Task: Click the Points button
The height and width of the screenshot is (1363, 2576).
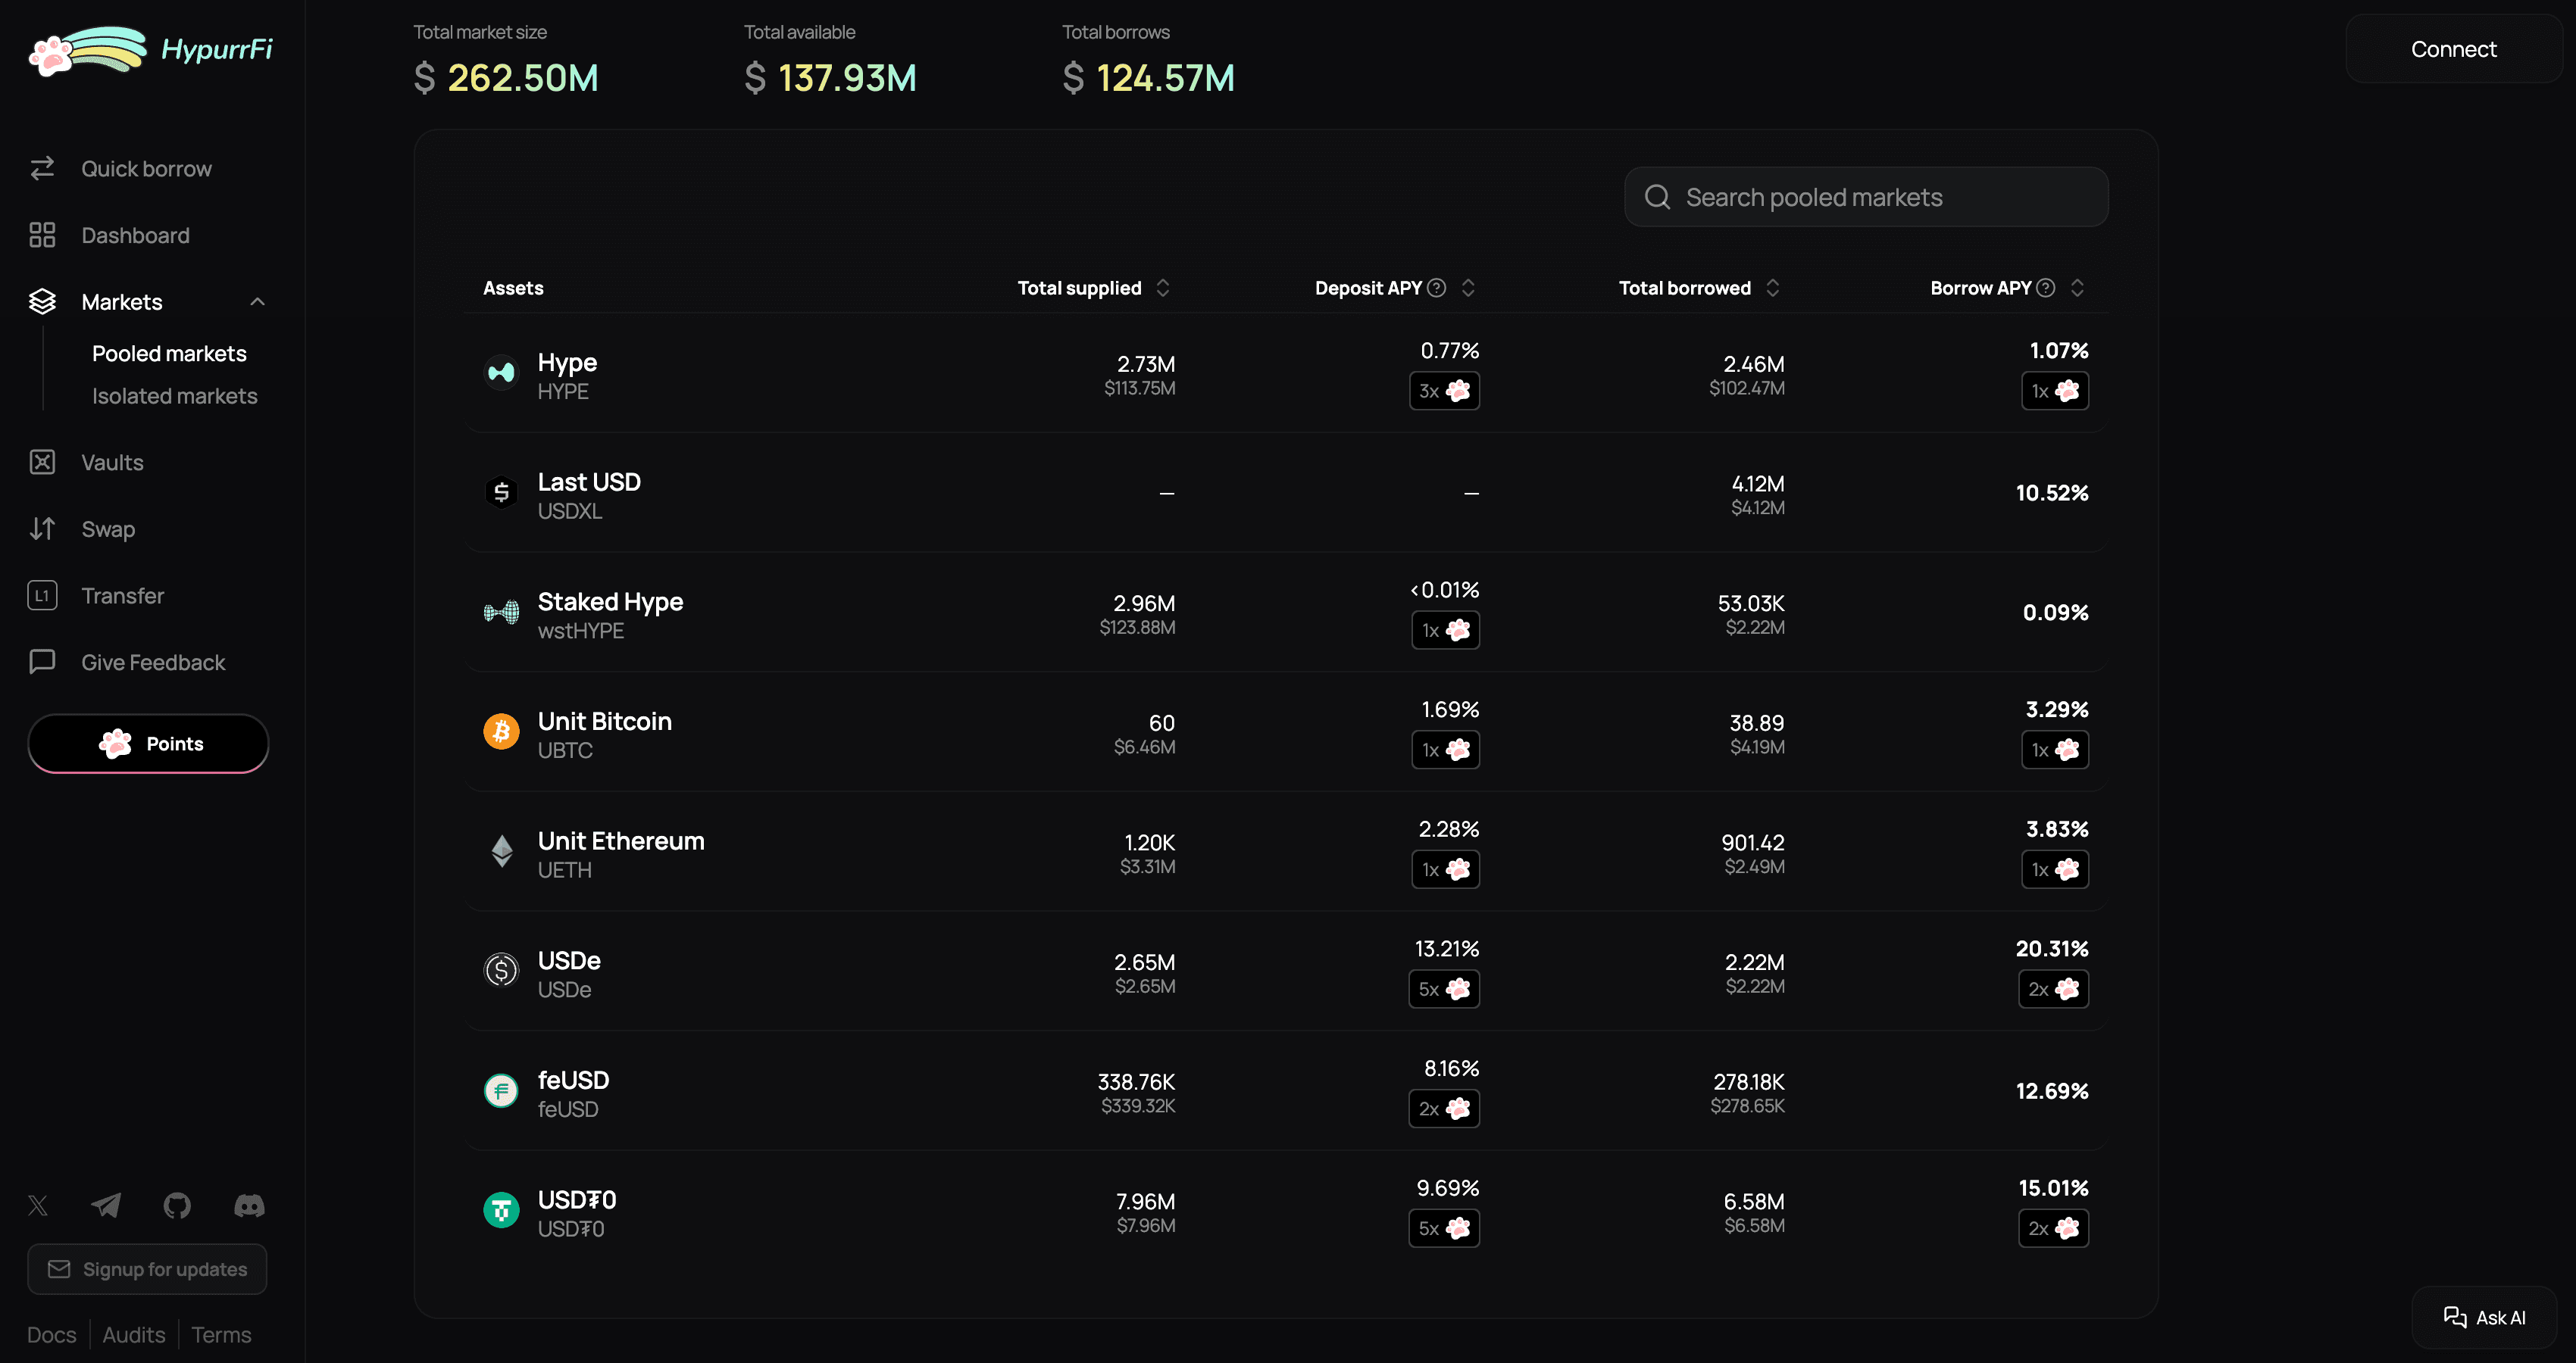Action: pyautogui.click(x=148, y=744)
